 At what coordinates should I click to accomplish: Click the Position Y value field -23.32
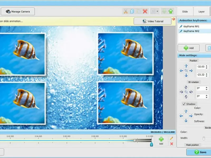[201, 75]
